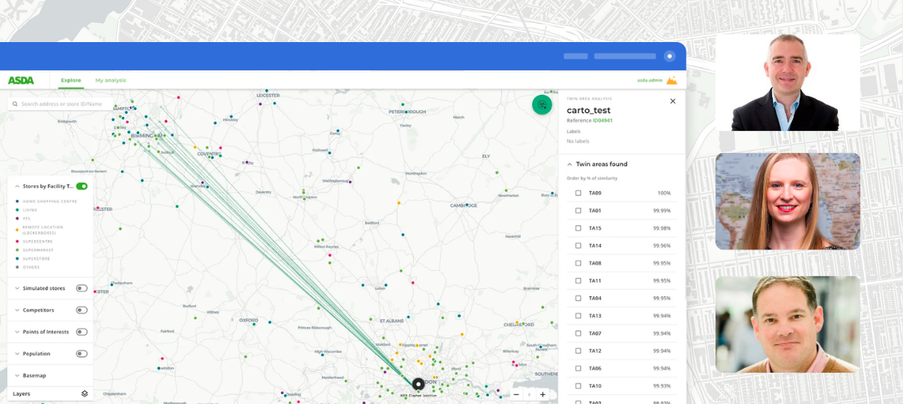Enable the Competitors layer toggle
The width and height of the screenshot is (903, 404).
[81, 310]
